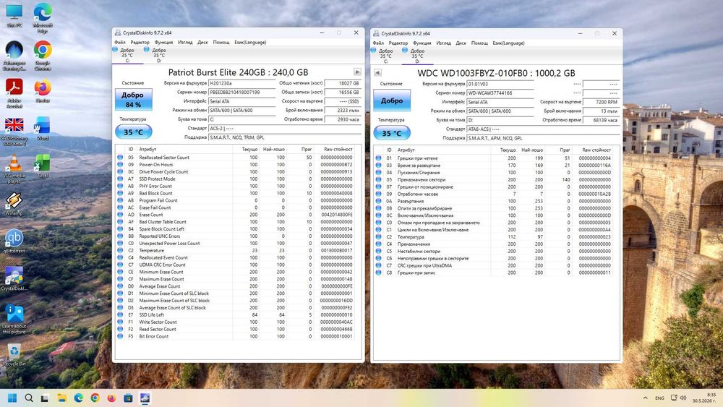Open Файл menu in left window

coord(119,42)
